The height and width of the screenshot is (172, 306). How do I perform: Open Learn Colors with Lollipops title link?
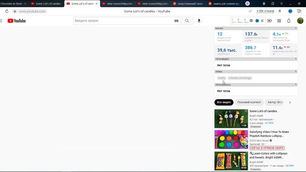268,155
